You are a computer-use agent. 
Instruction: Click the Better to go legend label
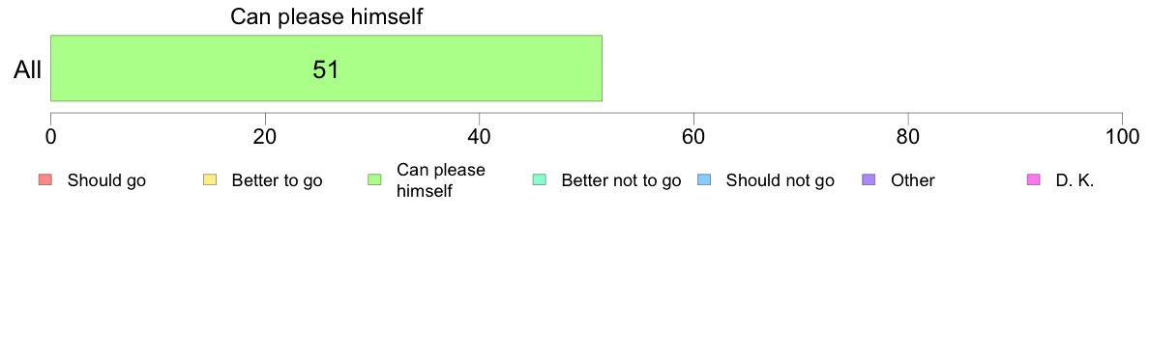(277, 180)
